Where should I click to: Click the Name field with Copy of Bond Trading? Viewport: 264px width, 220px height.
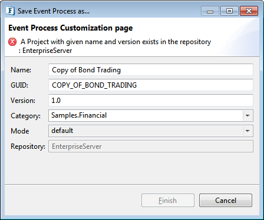(x=151, y=70)
